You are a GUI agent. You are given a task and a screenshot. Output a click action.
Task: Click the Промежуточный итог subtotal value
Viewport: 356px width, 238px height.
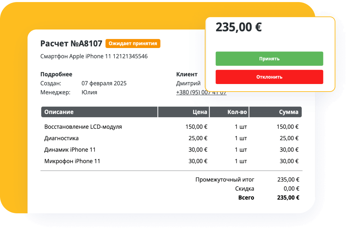(289, 179)
